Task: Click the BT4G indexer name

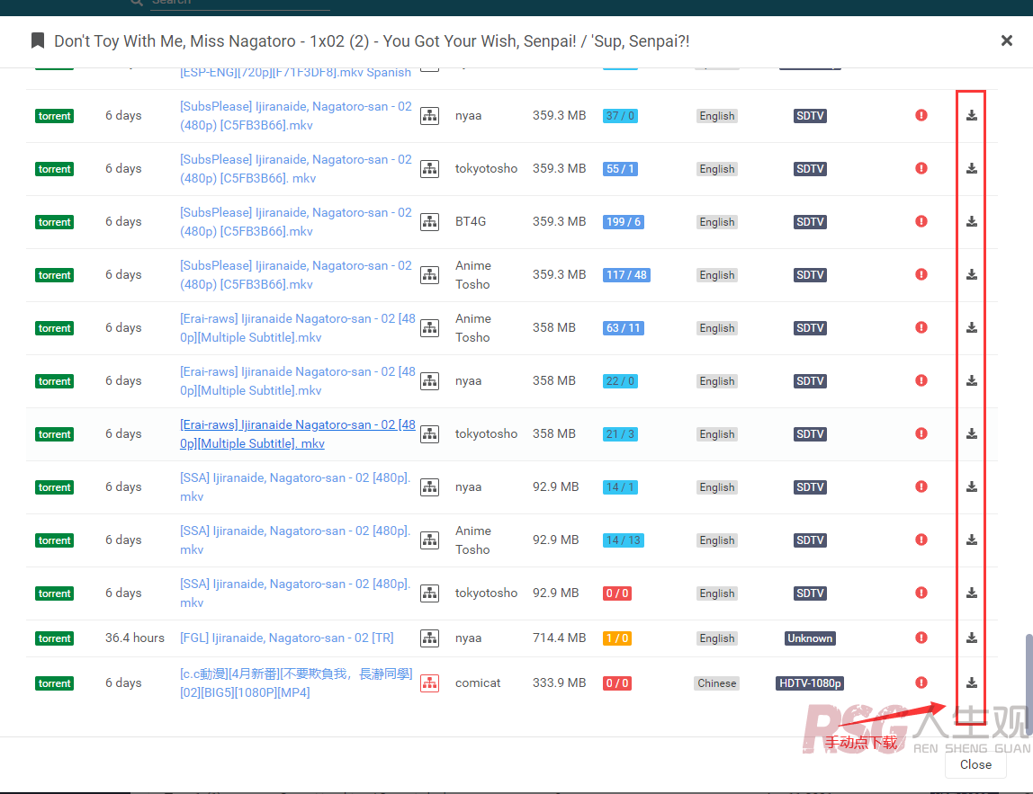Action: [471, 222]
